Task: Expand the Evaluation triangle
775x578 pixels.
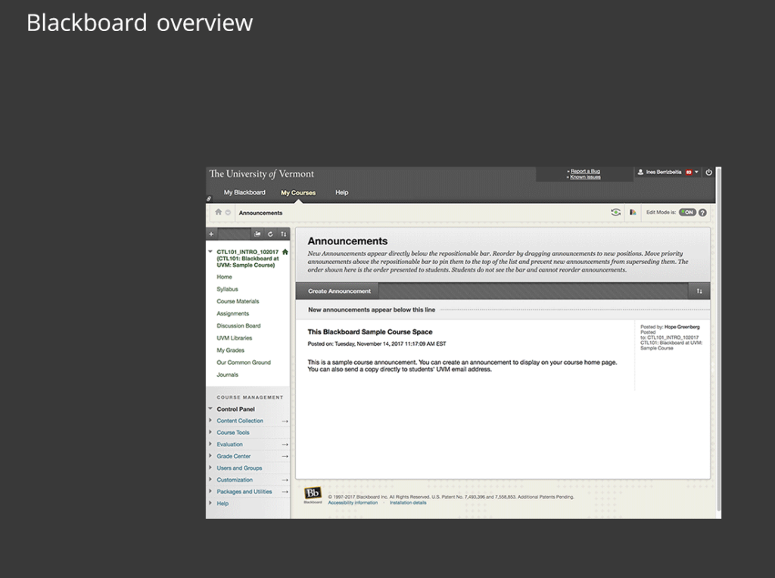Action: point(210,444)
